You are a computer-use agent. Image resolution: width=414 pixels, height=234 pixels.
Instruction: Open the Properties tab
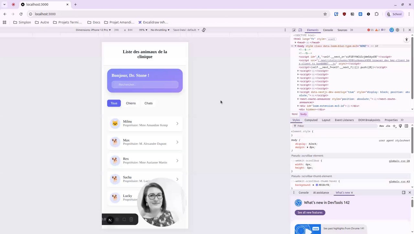391,120
